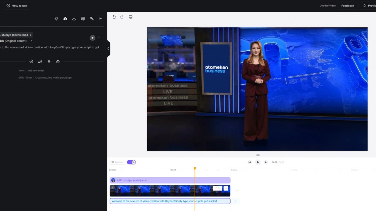
Task: Play the video in timeline
Action: [258, 162]
